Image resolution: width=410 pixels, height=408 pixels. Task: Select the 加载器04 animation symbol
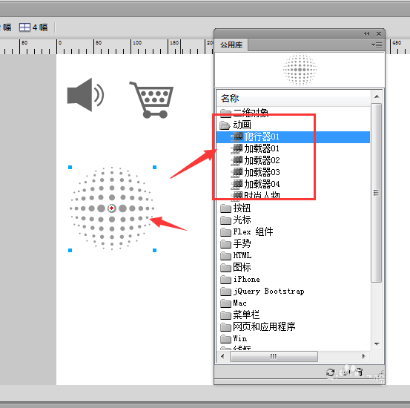point(262,184)
